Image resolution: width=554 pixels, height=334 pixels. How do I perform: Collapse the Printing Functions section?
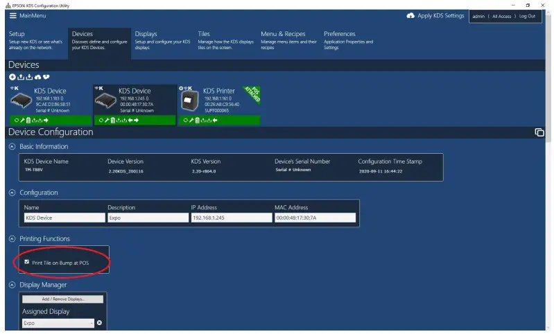tap(12, 239)
